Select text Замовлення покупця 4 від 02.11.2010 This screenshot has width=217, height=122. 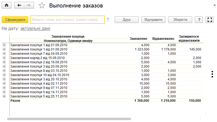click(x=39, y=84)
